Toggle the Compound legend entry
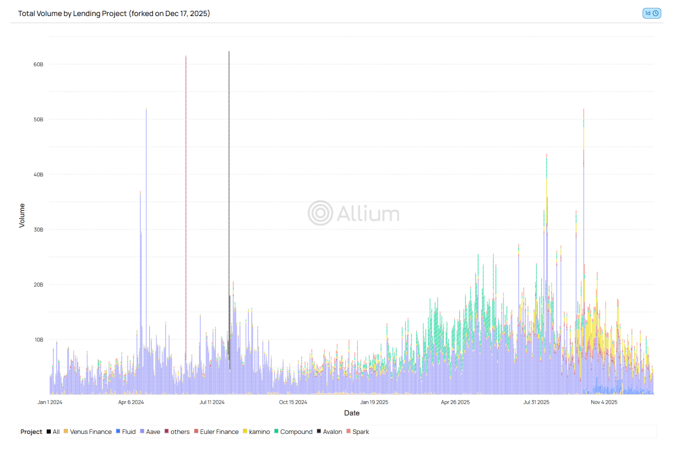 click(x=293, y=432)
